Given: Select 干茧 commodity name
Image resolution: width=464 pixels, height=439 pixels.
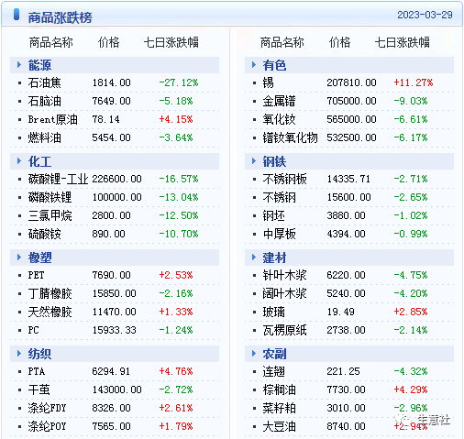Looking at the screenshot, I should click(x=39, y=390).
